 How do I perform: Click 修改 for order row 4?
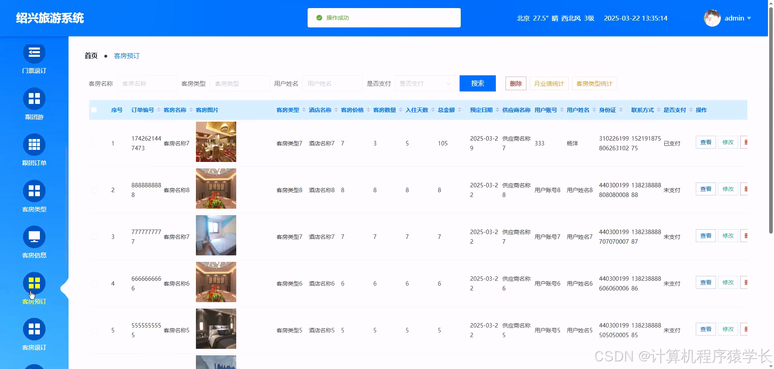[728, 282]
